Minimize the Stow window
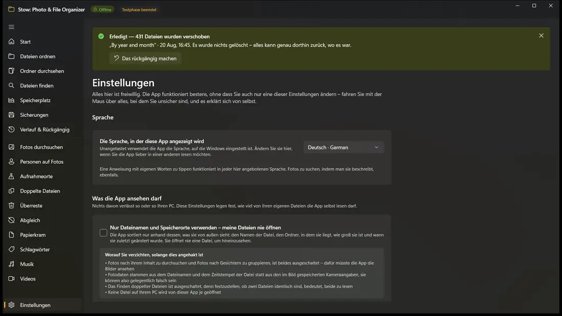Image resolution: width=562 pixels, height=316 pixels. click(x=518, y=6)
